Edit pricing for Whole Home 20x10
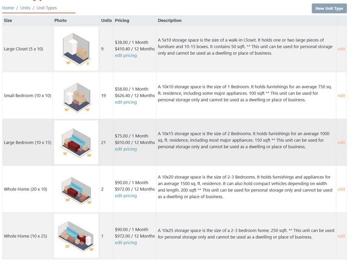The height and width of the screenshot is (263, 352). coord(125,195)
